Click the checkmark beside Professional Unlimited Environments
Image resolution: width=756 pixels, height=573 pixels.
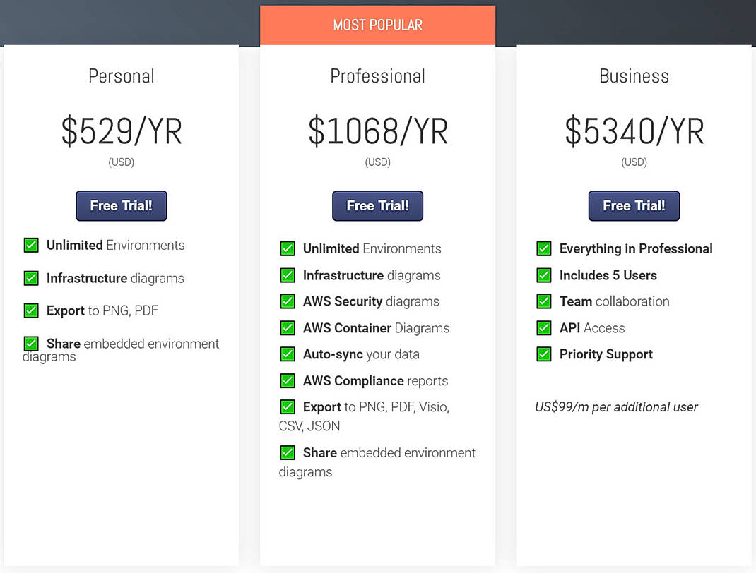click(x=288, y=248)
